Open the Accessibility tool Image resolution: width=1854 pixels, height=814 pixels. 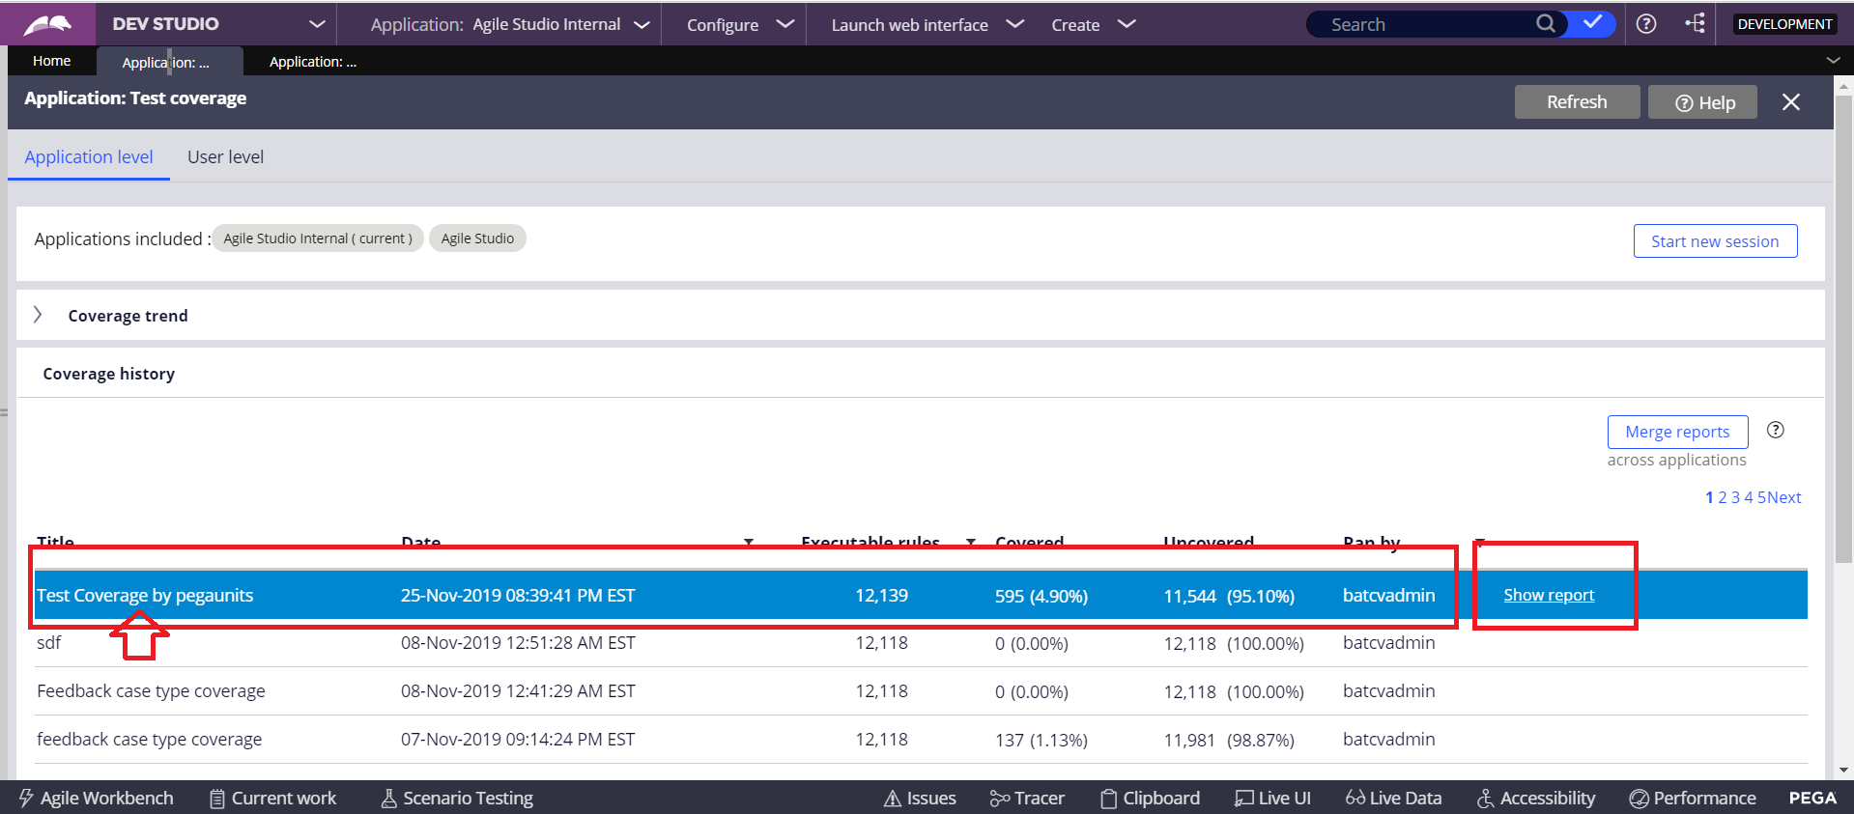click(x=1536, y=798)
